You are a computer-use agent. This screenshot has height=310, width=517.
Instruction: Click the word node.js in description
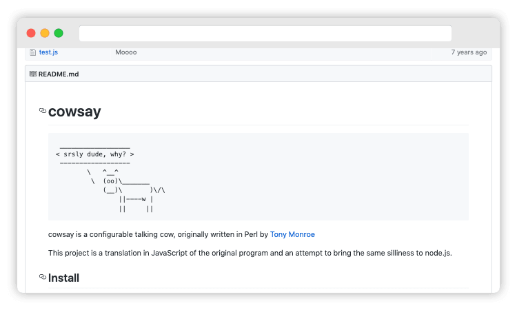pyautogui.click(x=437, y=253)
